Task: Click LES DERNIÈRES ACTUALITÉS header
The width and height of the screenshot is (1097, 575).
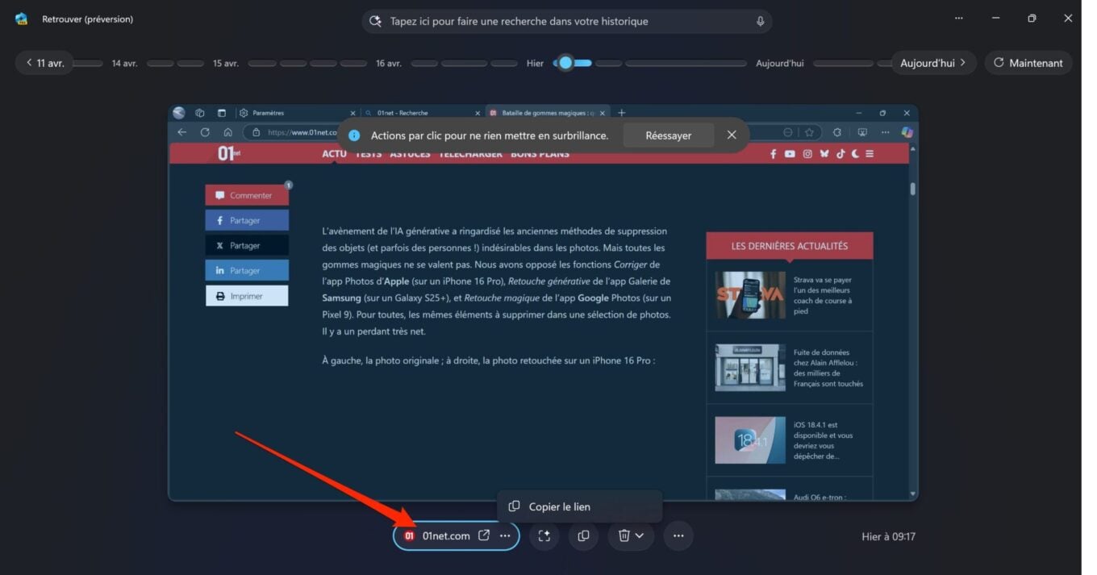Action: click(x=790, y=246)
